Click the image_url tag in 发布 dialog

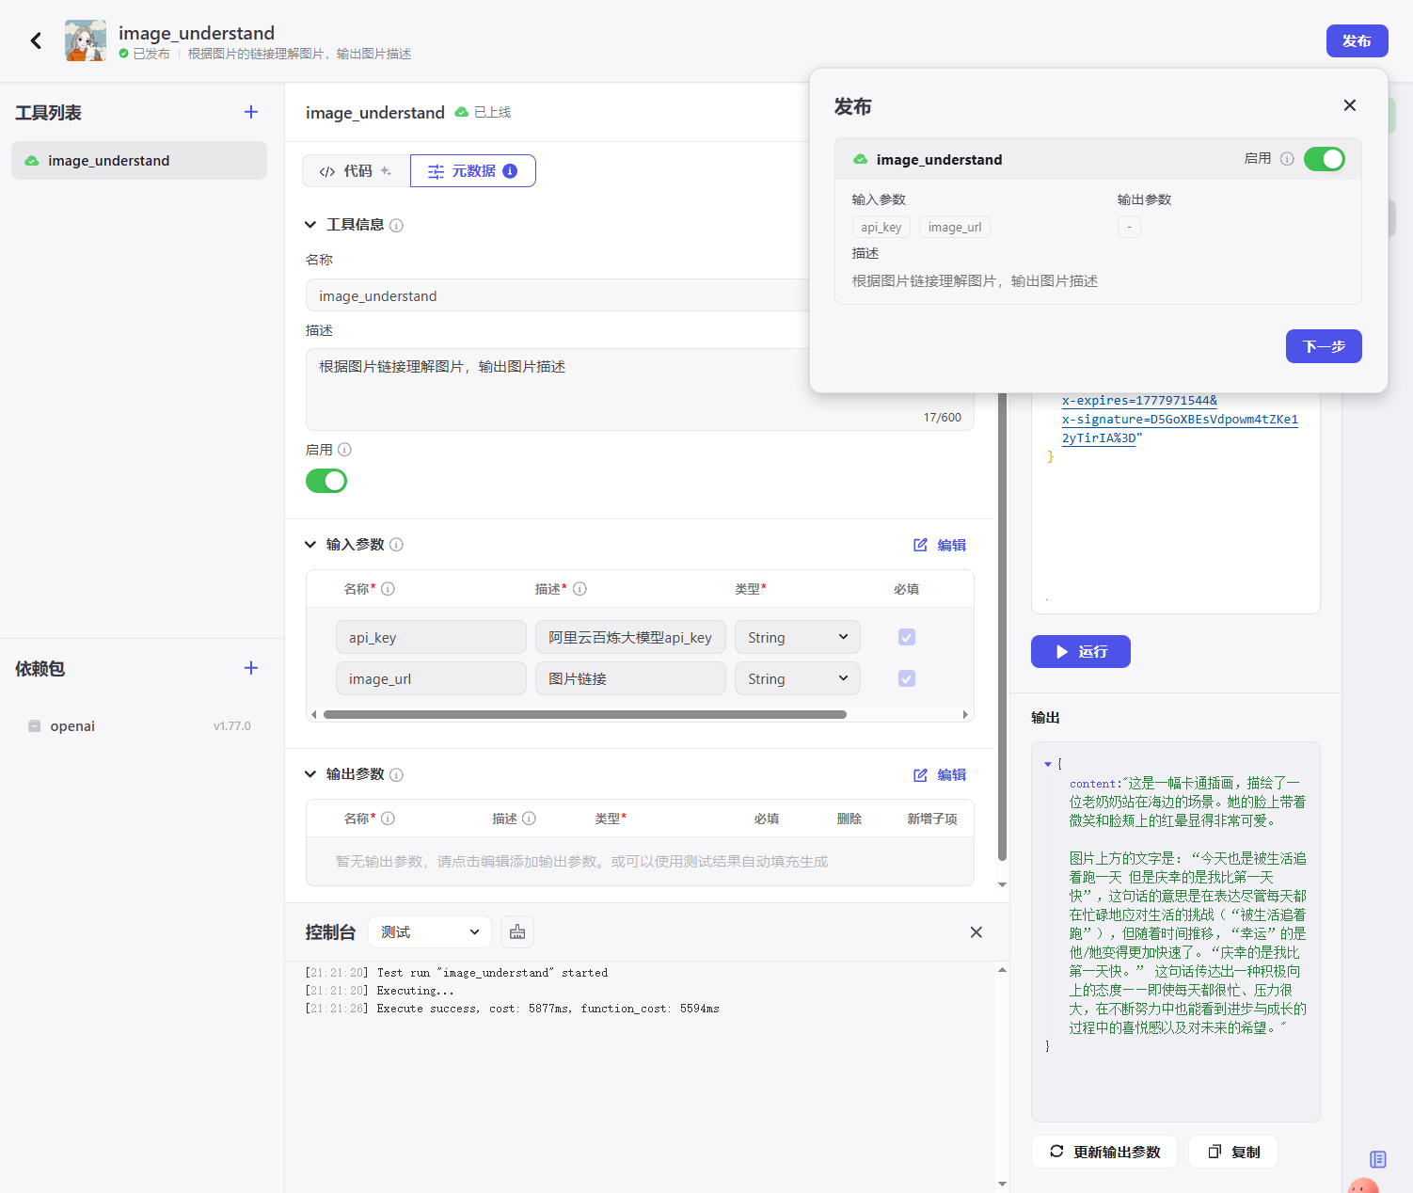pos(955,227)
